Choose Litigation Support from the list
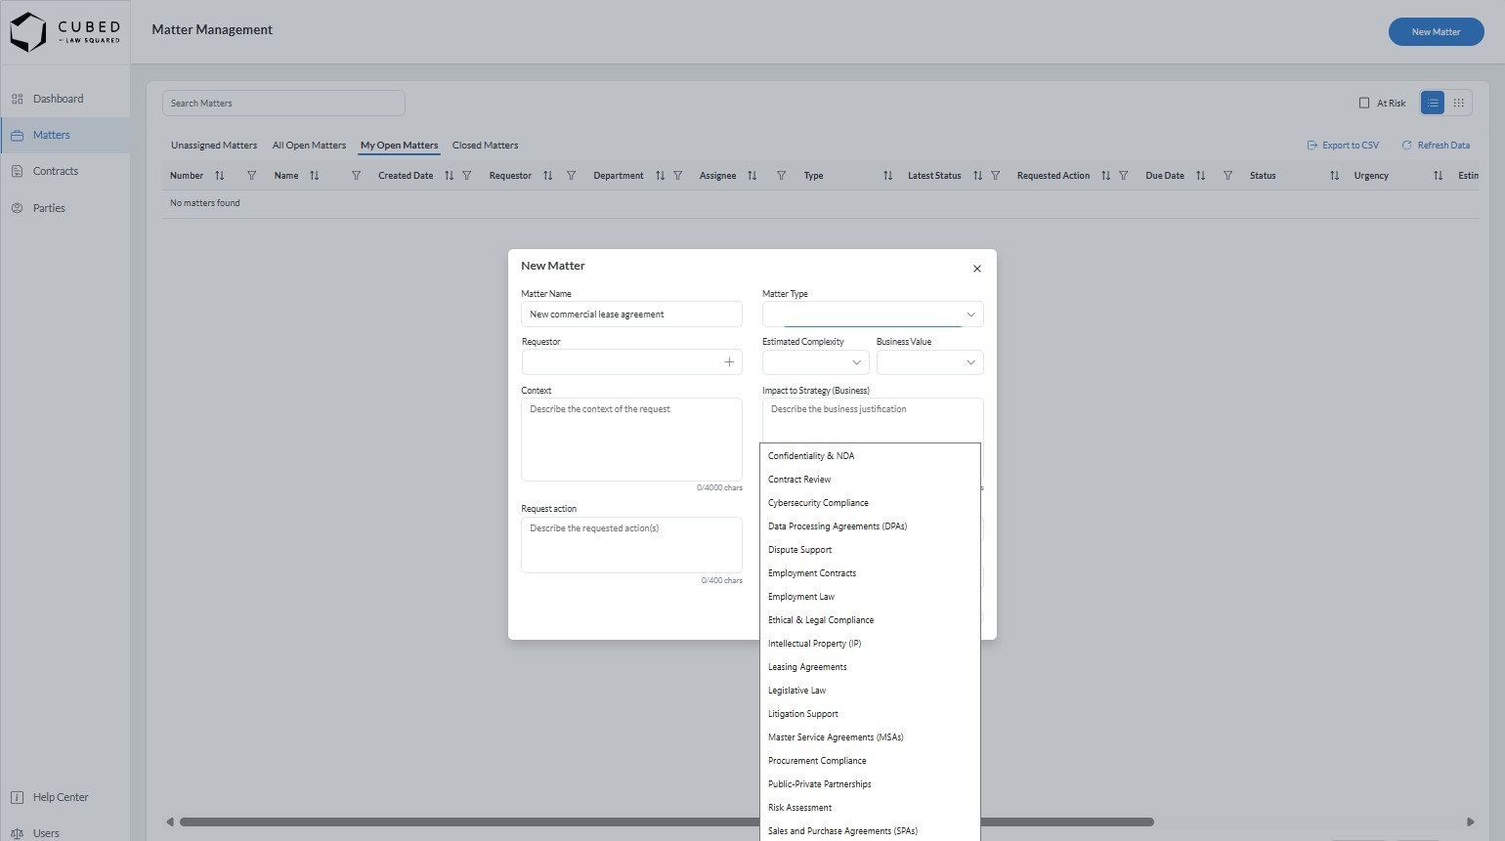 (870, 714)
